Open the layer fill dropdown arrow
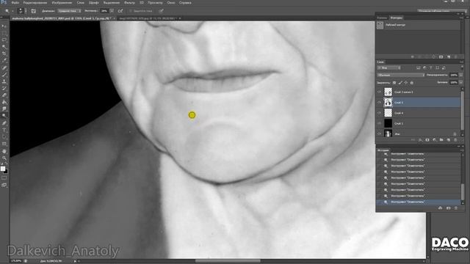470x264 pixels. click(461, 83)
